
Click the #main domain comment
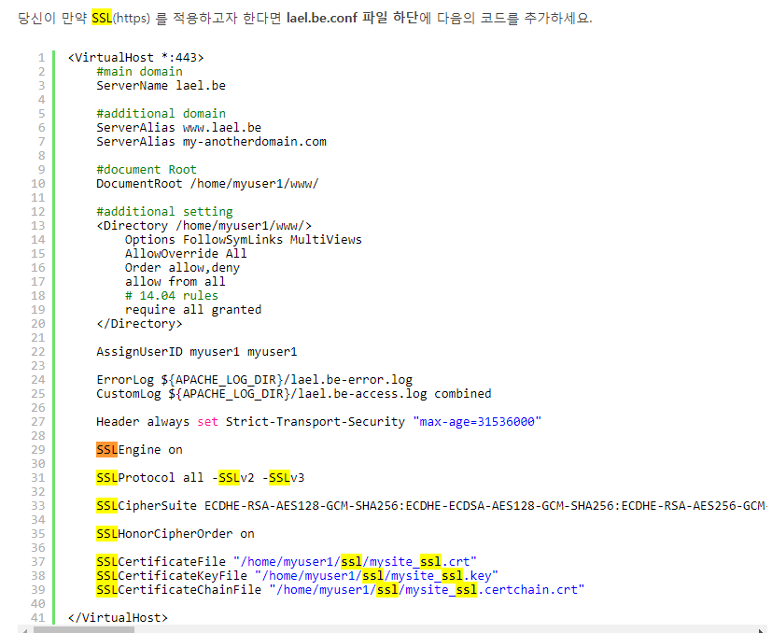pos(139,72)
